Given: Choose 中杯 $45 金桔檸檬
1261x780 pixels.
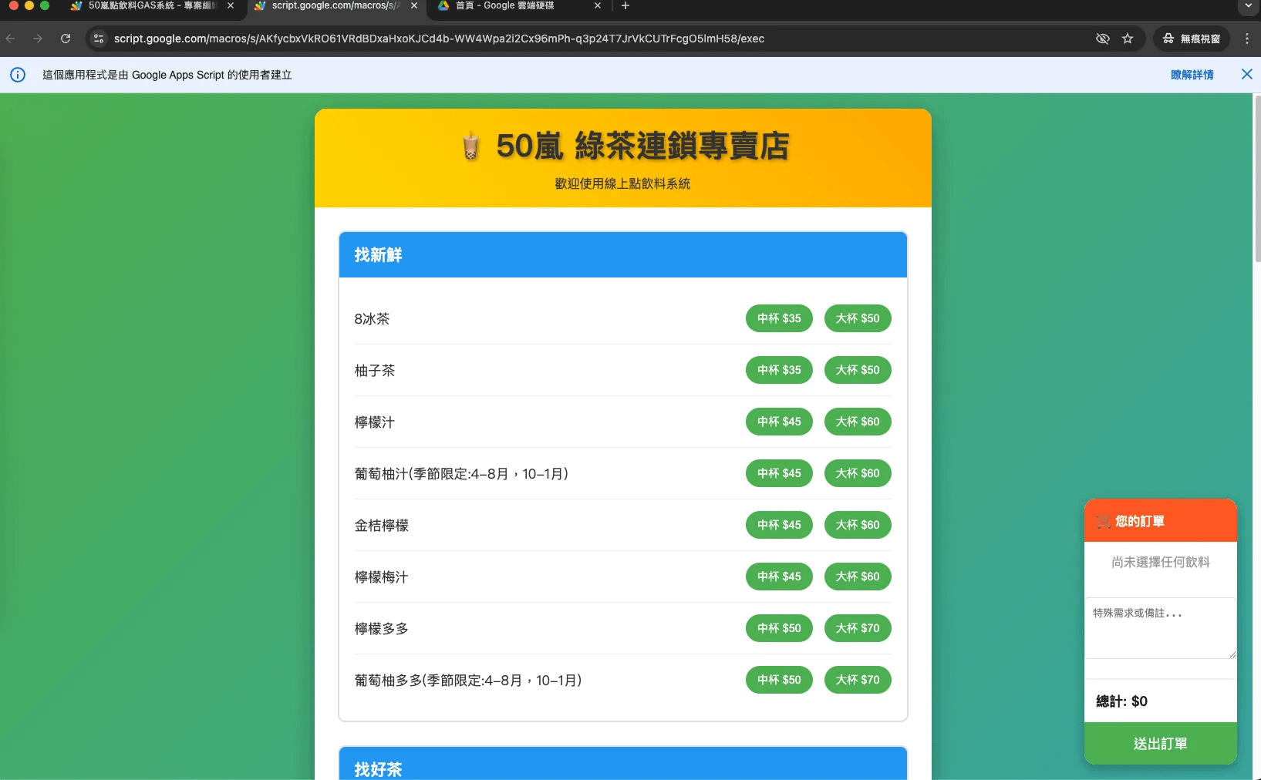Looking at the screenshot, I should (779, 525).
